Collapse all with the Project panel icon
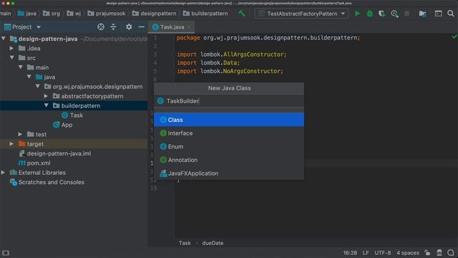The image size is (458, 258). point(113,27)
